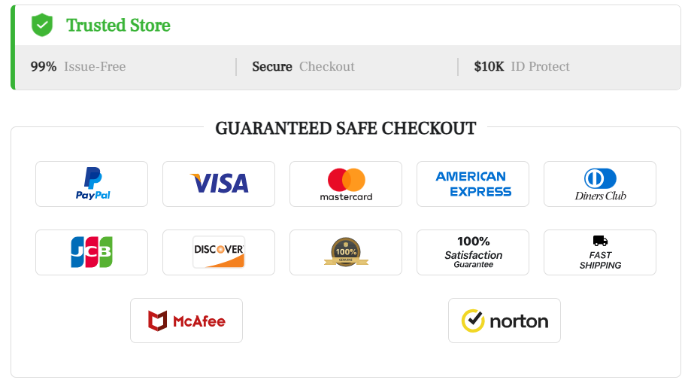Select the Discover card logo
The height and width of the screenshot is (386, 688).
click(219, 252)
